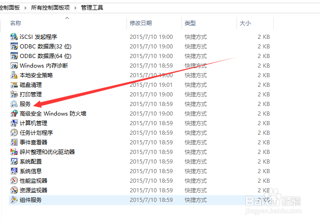
Task: Click the 快捷方式 type of iSCSI 发起程序
Action: tap(196, 37)
